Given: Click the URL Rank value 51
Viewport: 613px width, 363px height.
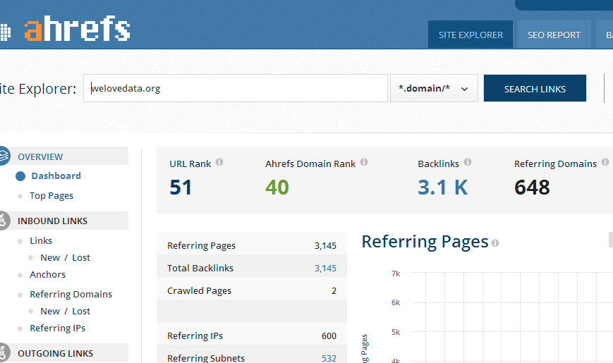Looking at the screenshot, I should (x=181, y=187).
